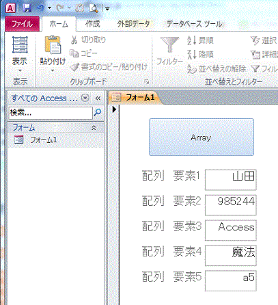Switch to the 外部データ ribbon tab

[133, 24]
